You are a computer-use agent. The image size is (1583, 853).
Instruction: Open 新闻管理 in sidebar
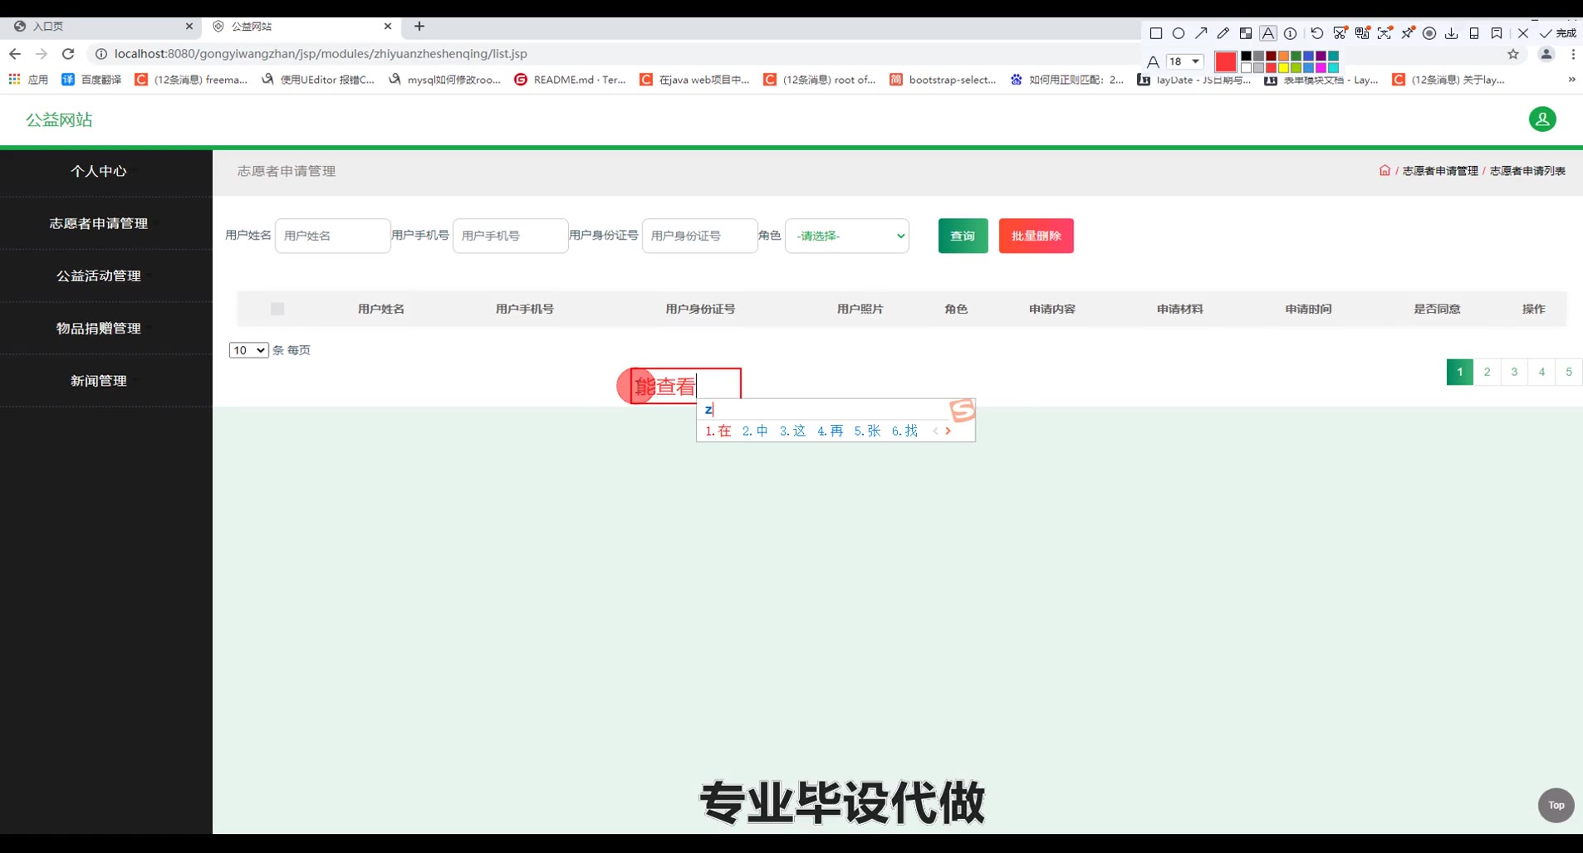pos(99,381)
